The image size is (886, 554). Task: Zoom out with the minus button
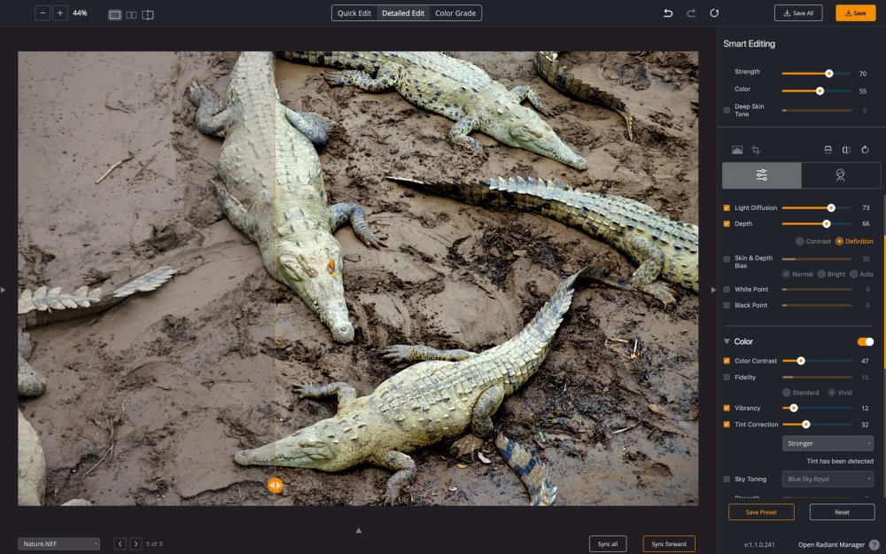(43, 13)
